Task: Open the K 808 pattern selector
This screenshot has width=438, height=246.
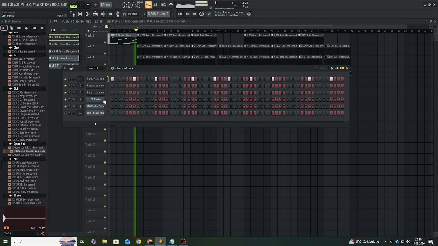Action: click(x=158, y=14)
